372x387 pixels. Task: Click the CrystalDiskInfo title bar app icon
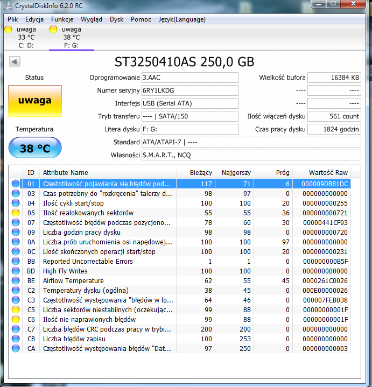point(8,6)
